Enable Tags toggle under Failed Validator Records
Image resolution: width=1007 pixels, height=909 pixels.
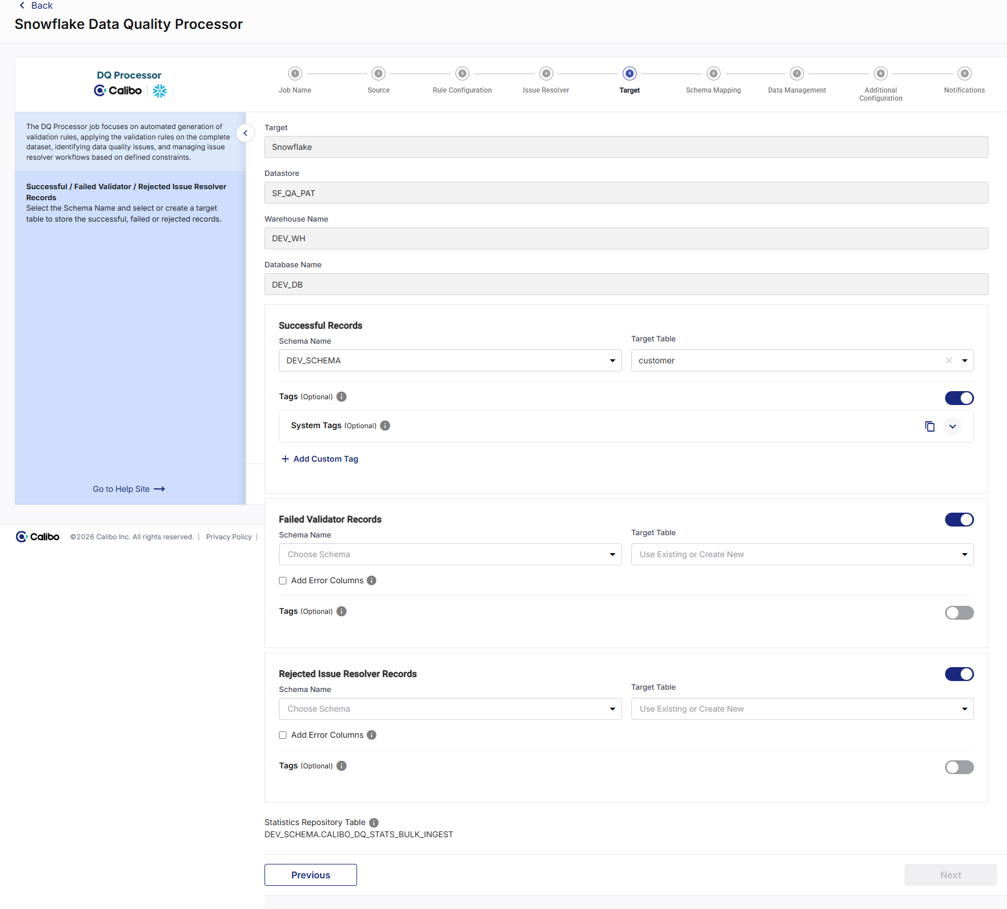click(x=960, y=613)
